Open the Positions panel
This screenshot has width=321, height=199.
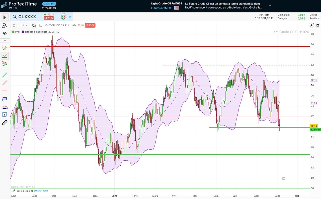(x=314, y=18)
